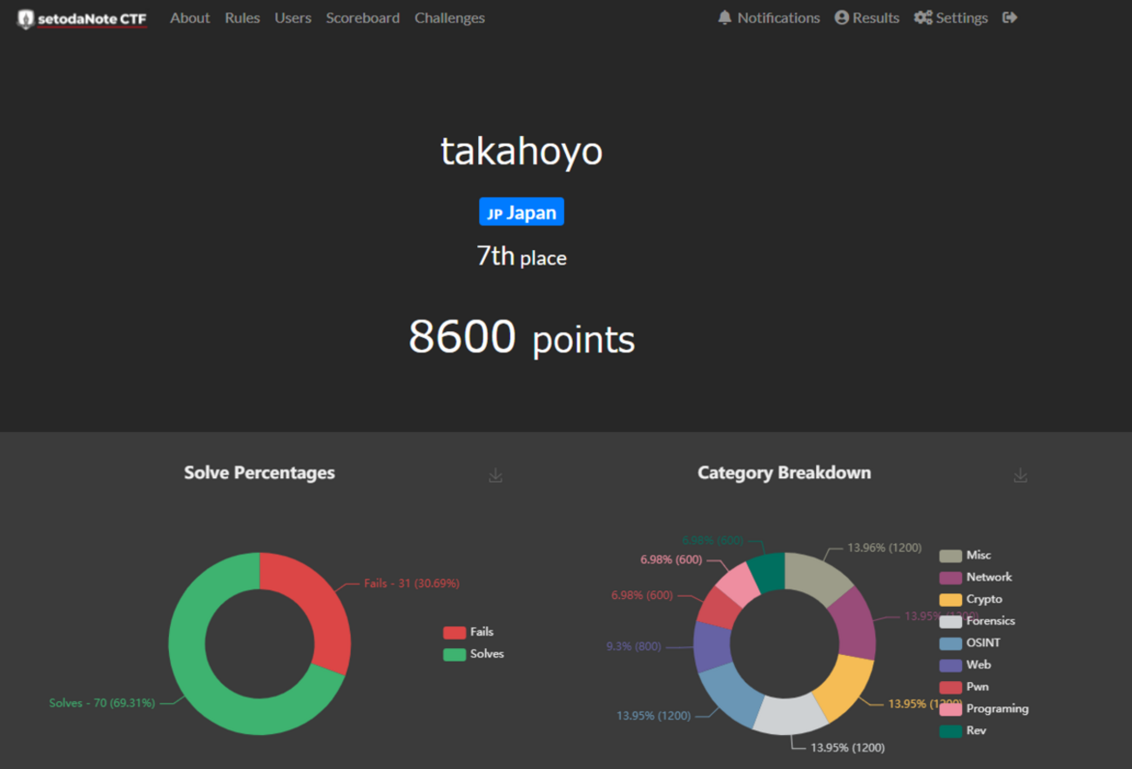Toggle the Programing category legend entry
Screen dimensions: 1132x769
point(984,709)
